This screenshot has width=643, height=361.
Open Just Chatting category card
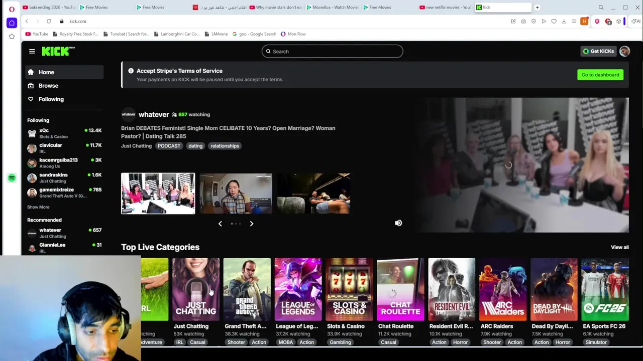(196, 289)
